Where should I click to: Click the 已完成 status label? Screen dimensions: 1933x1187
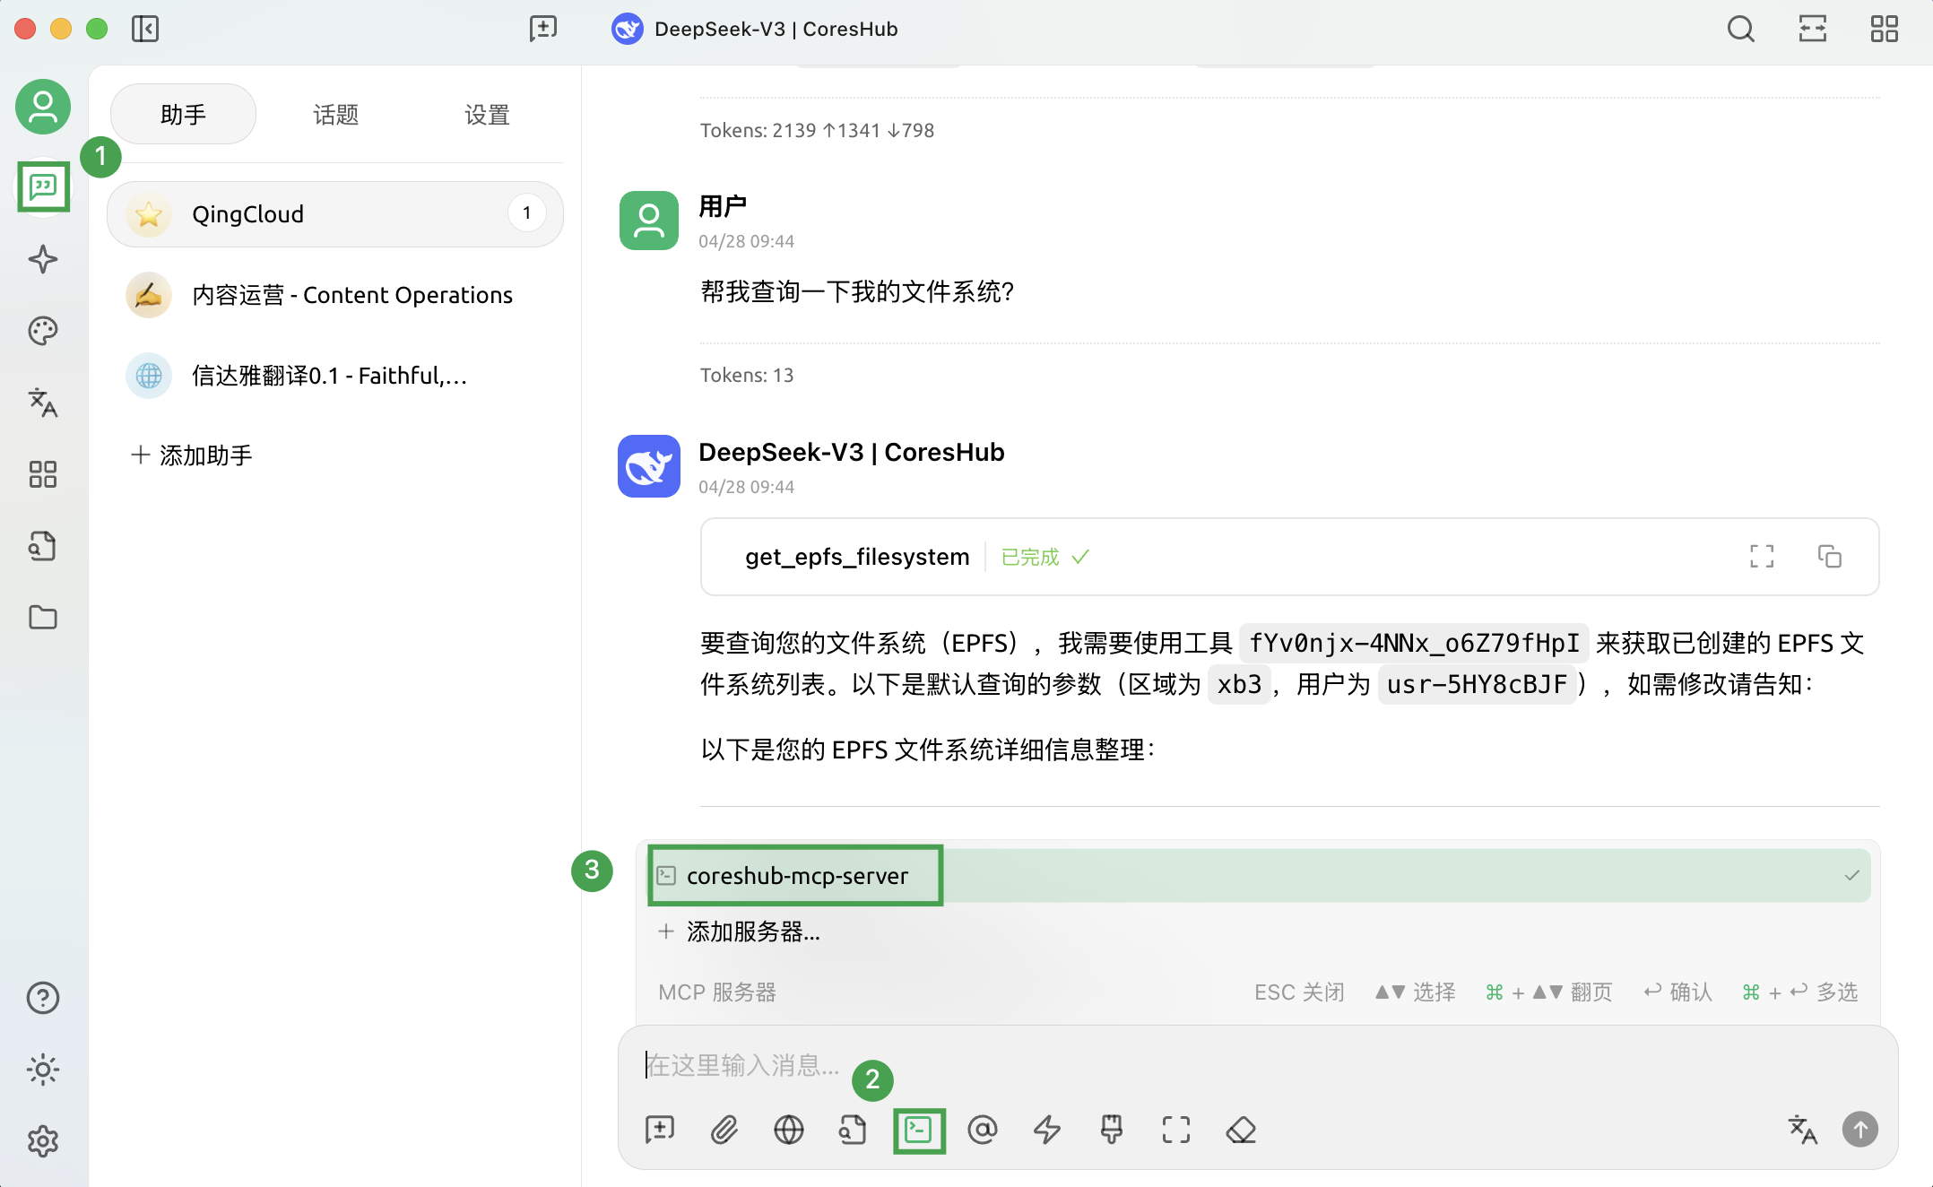(1030, 557)
